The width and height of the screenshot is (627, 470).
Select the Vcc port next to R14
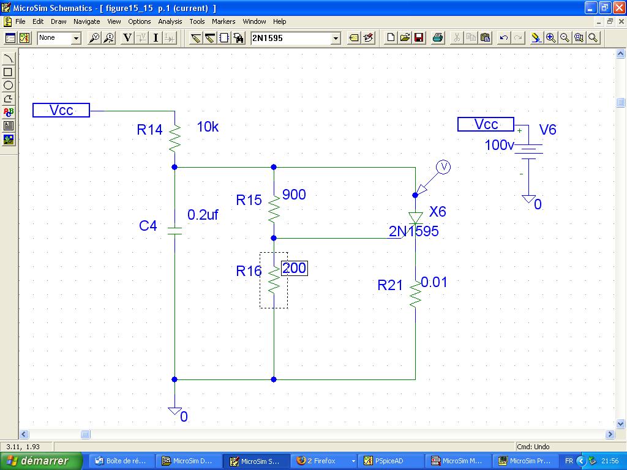[x=61, y=110]
